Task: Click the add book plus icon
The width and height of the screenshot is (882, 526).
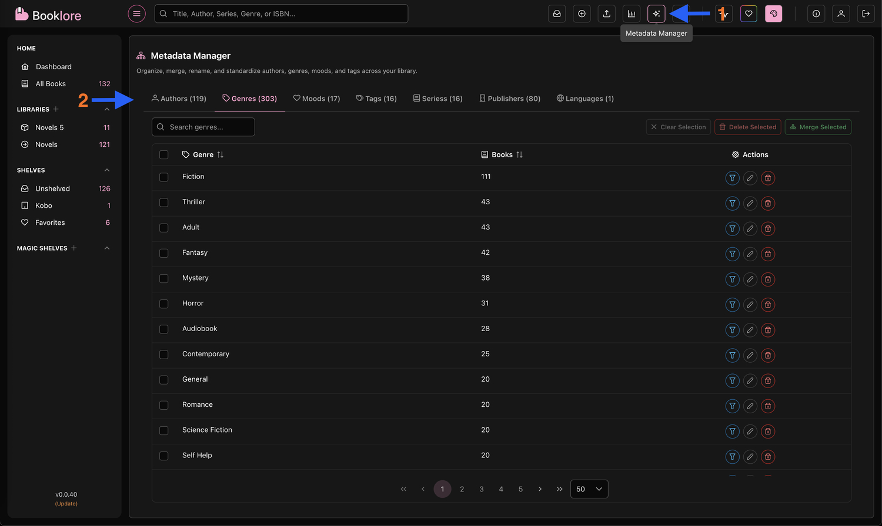Action: pos(582,14)
